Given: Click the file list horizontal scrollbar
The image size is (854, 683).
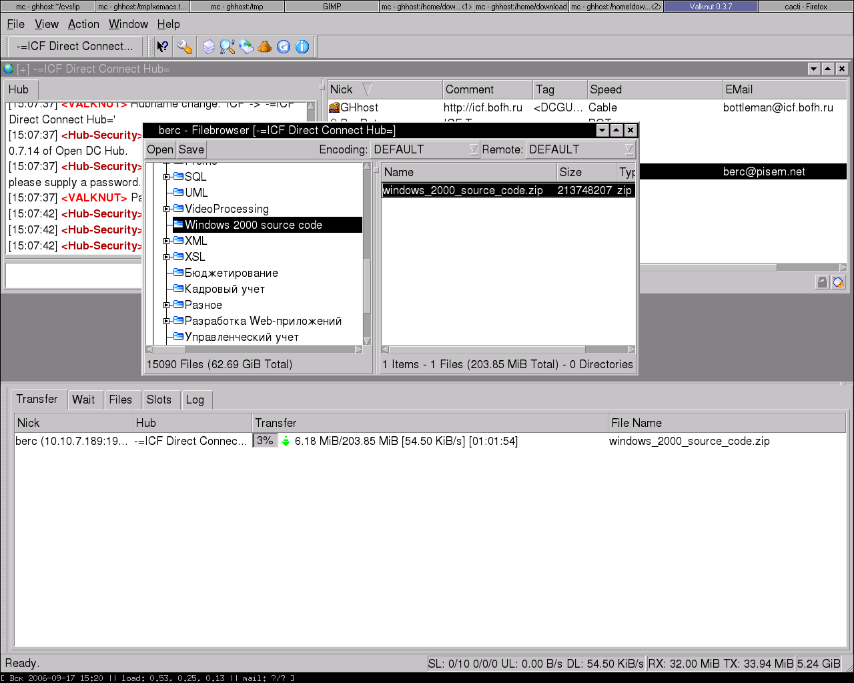Looking at the screenshot, I should (508, 350).
